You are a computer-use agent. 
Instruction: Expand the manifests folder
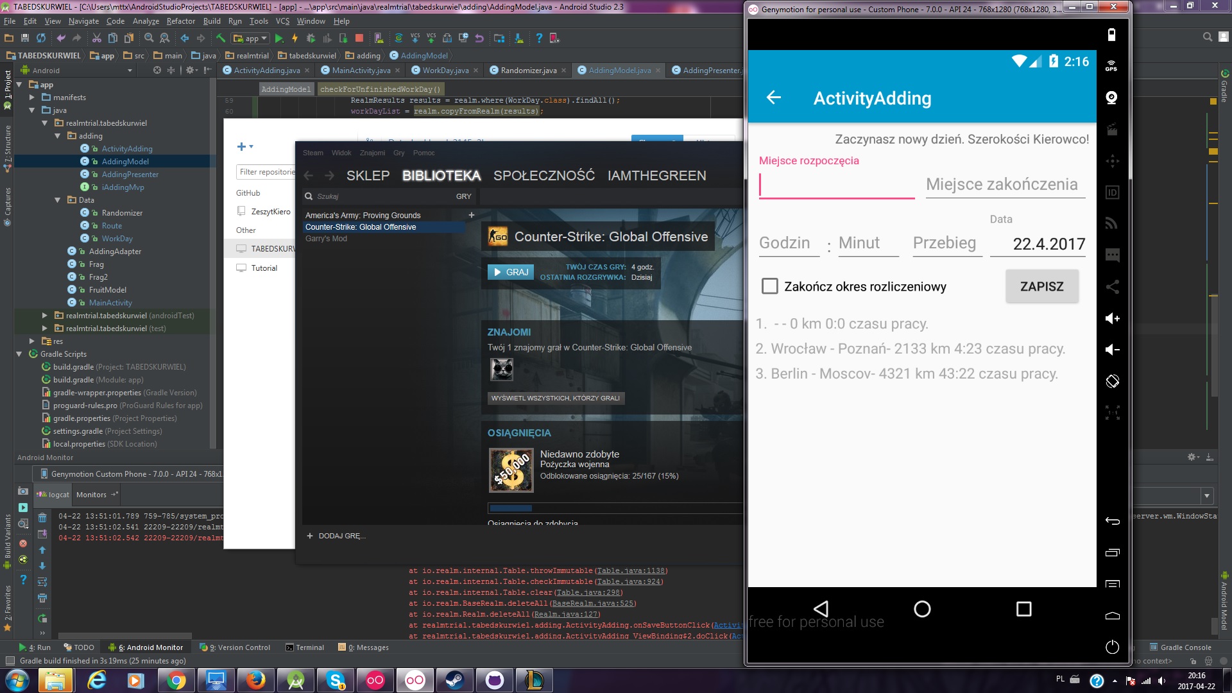[x=32, y=98]
